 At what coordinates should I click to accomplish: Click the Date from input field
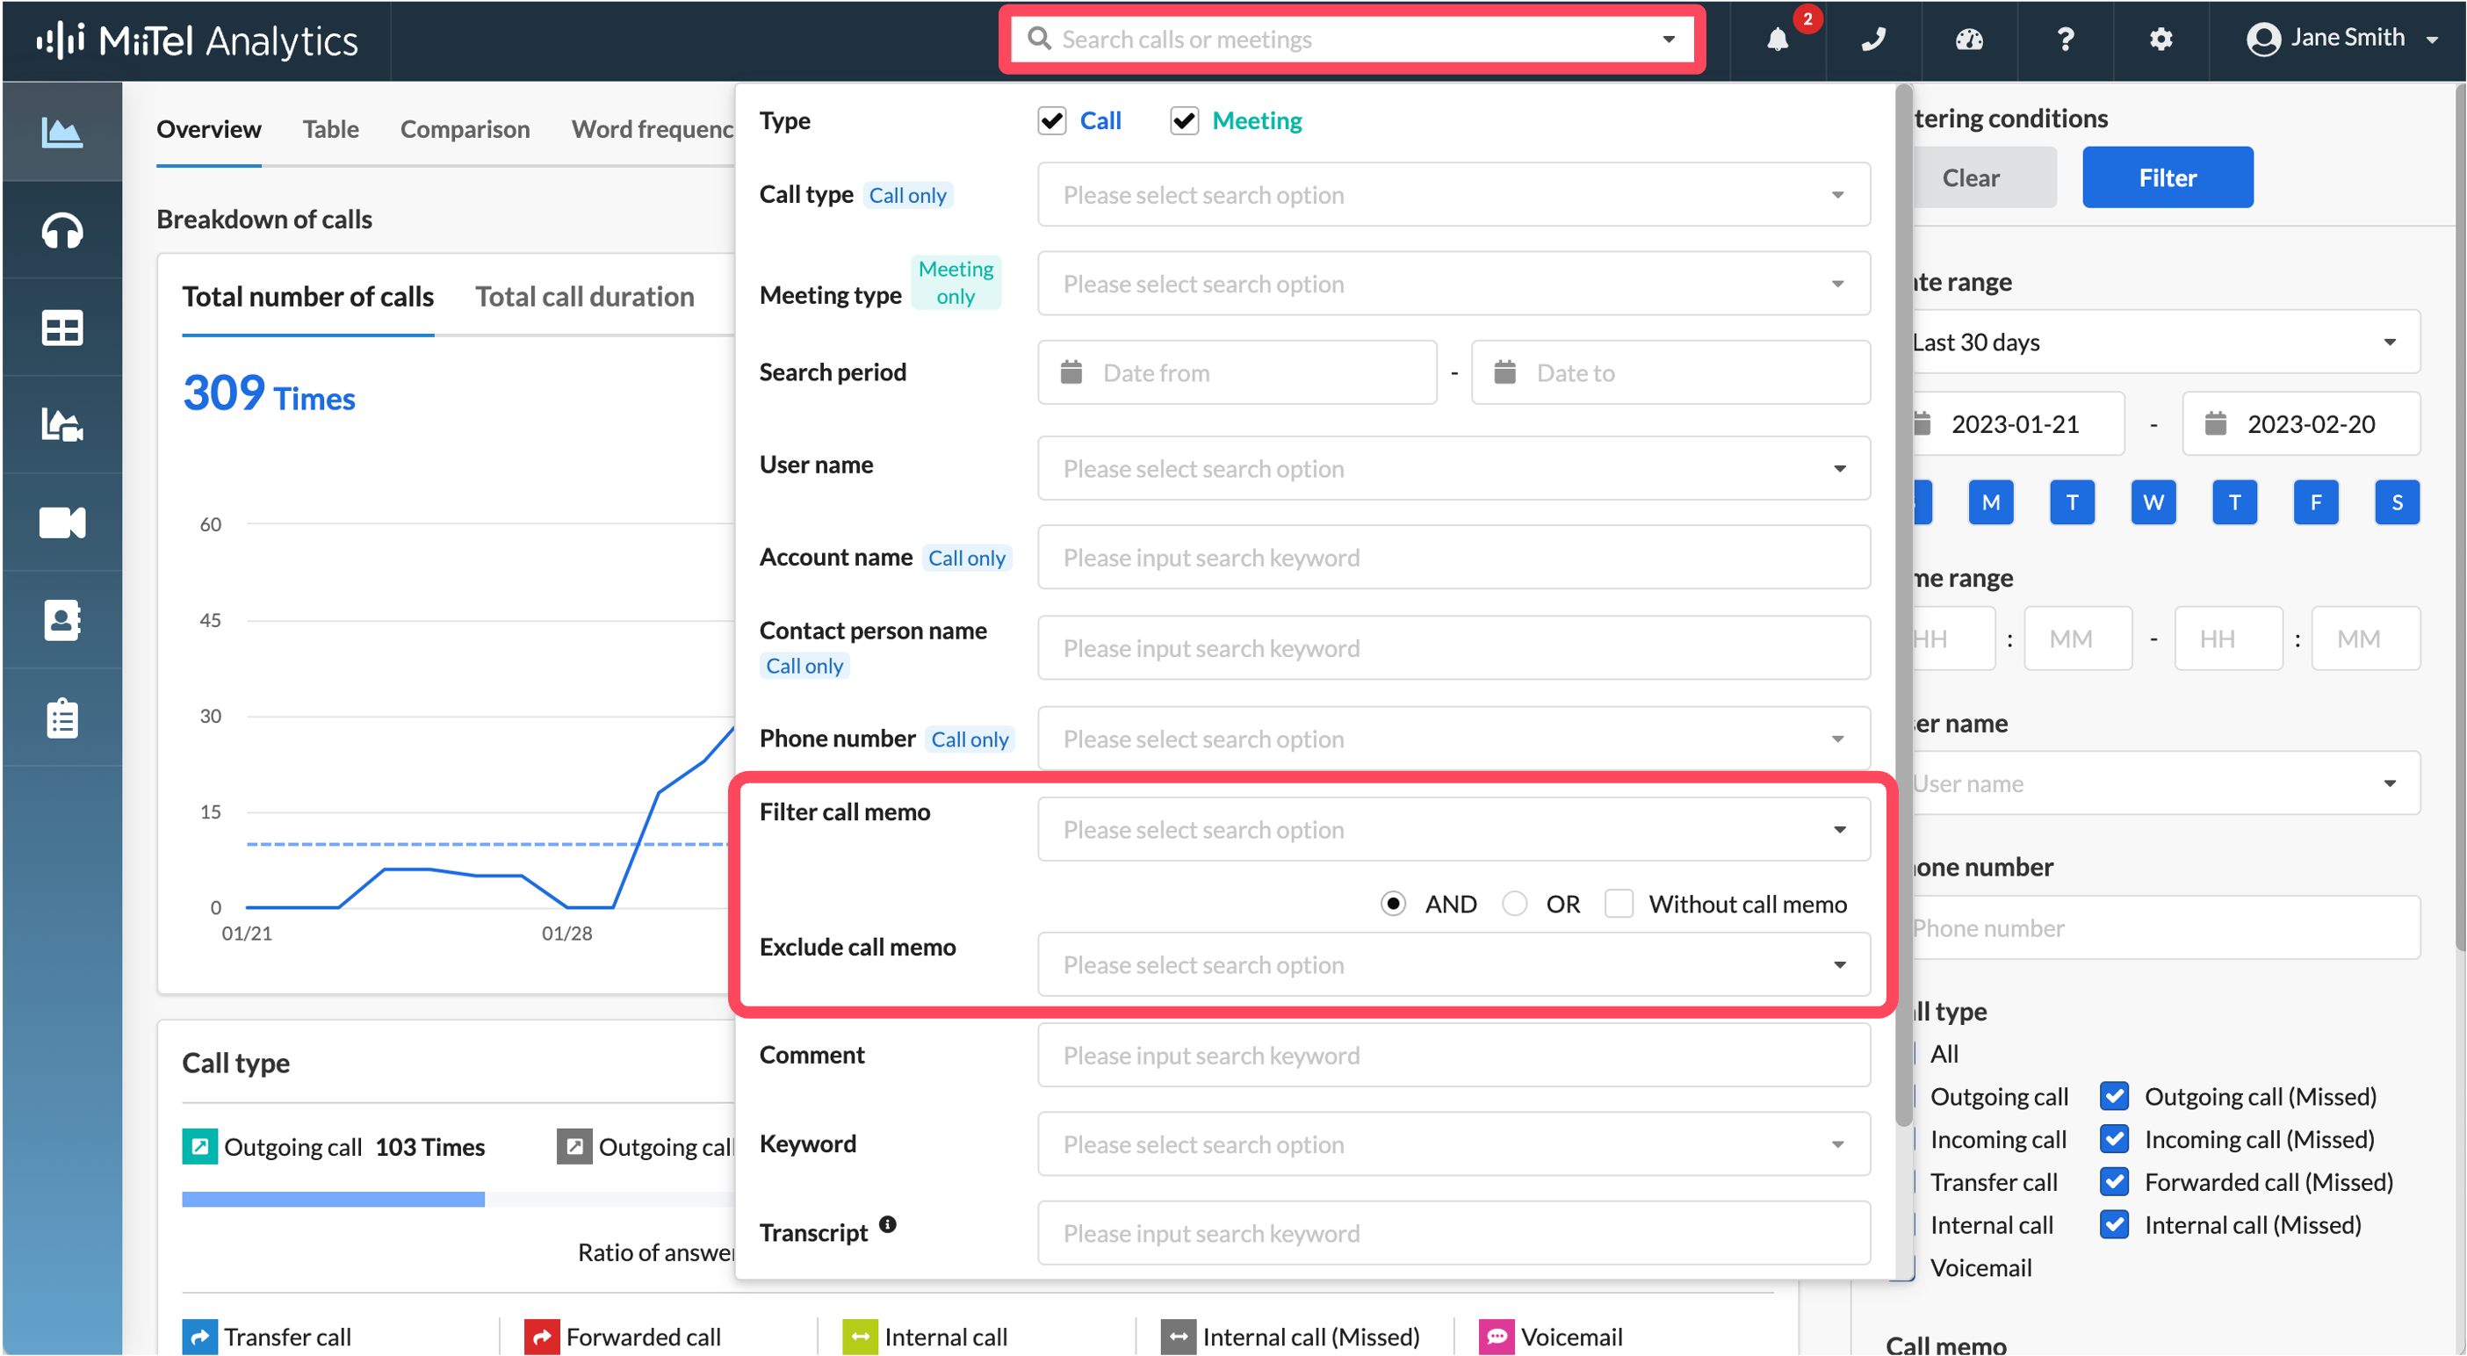coord(1237,372)
